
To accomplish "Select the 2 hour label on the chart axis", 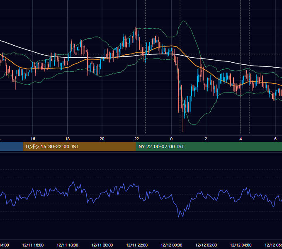I will [x=206, y=139].
